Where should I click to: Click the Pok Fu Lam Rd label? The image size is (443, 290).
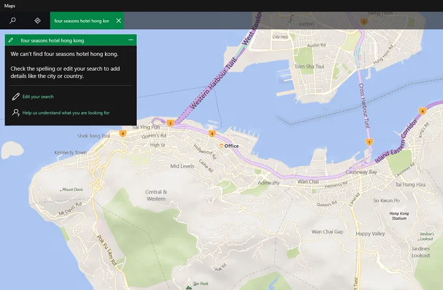pos(107,250)
